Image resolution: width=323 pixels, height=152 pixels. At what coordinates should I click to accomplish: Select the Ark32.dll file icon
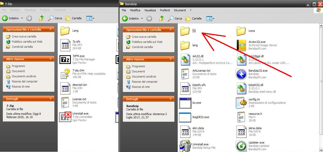[185, 60]
